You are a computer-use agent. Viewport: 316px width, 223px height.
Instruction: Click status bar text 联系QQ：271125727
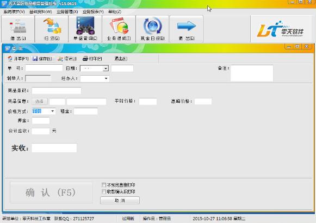tap(74, 219)
